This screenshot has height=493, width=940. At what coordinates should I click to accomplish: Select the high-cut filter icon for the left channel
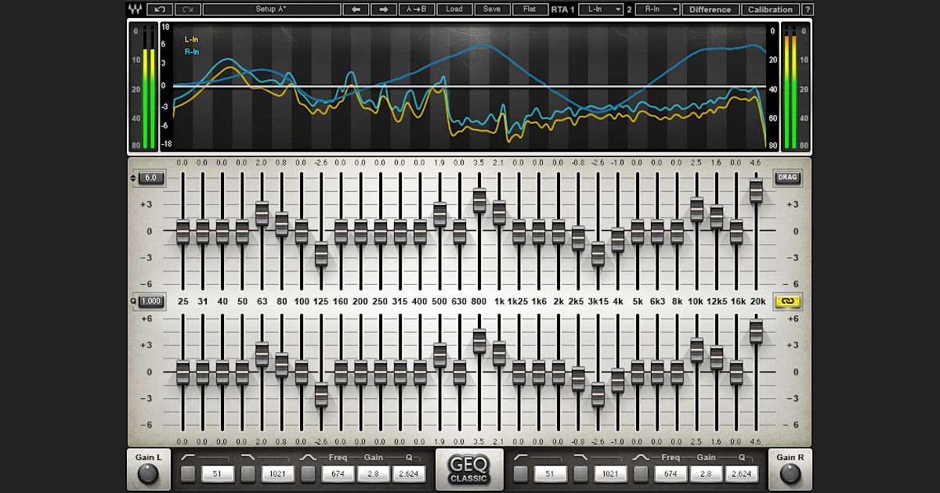click(248, 456)
